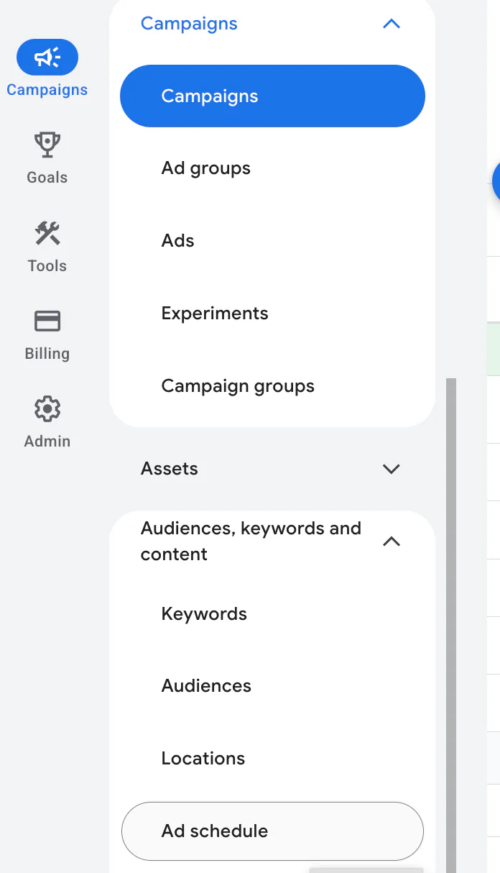This screenshot has width=500, height=873.
Task: Click the Audiences, keywords and content heading
Action: (251, 541)
